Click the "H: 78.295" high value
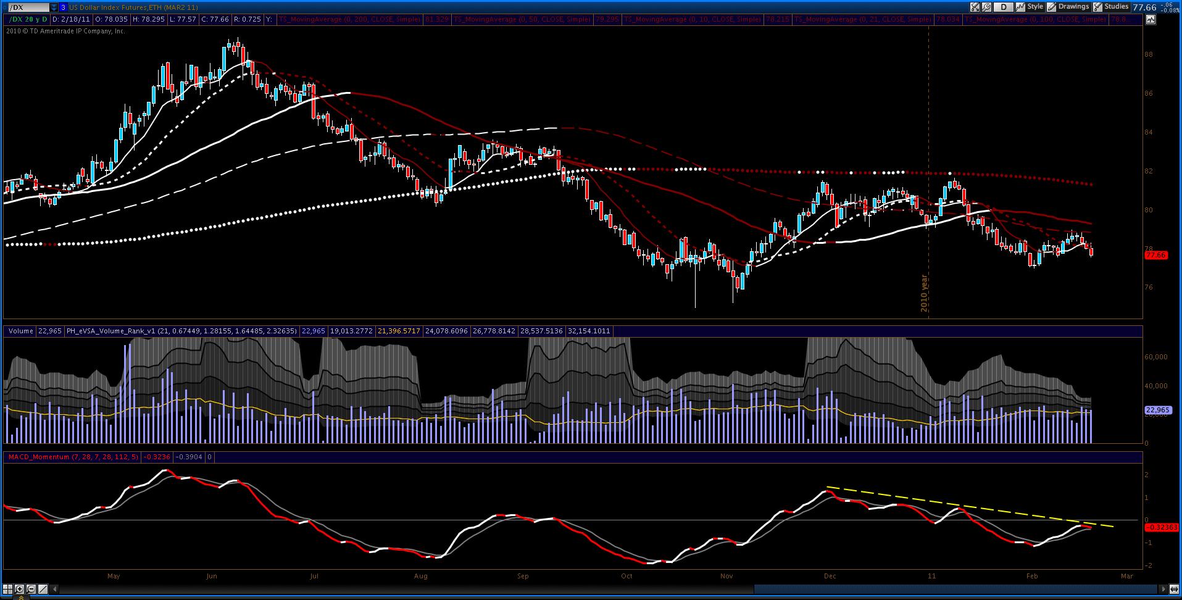 (149, 19)
